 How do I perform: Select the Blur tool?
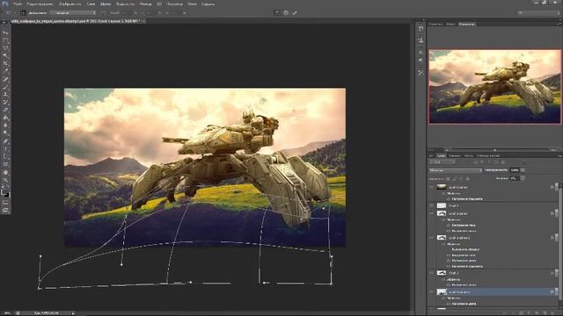point(5,126)
